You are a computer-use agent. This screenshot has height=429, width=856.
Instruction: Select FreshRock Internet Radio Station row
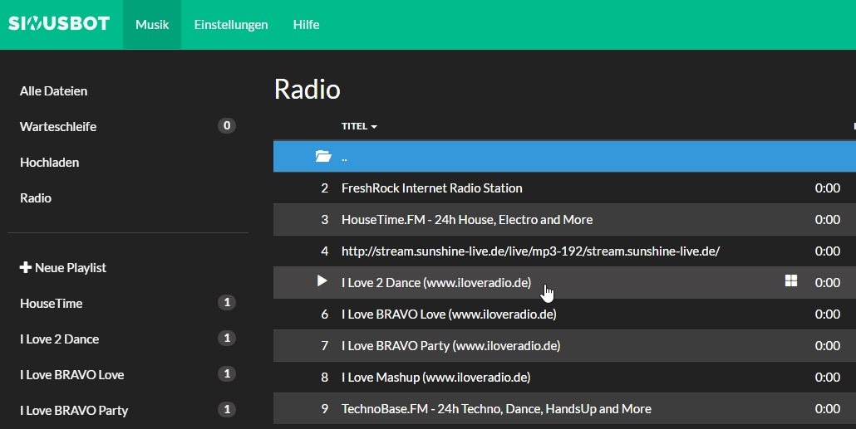pos(431,188)
